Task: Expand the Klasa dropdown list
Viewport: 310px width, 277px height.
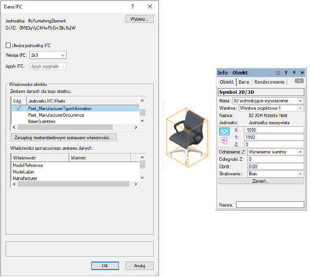Action: click(301, 101)
